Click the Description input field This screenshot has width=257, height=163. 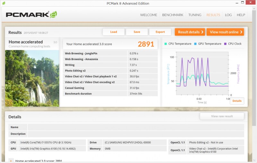click(136, 134)
